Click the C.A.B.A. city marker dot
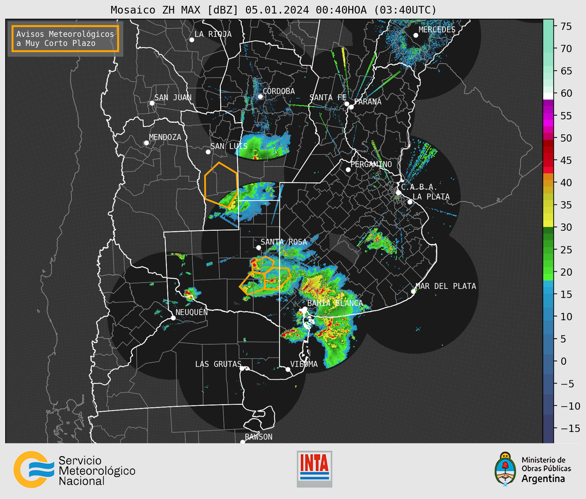 tap(399, 193)
